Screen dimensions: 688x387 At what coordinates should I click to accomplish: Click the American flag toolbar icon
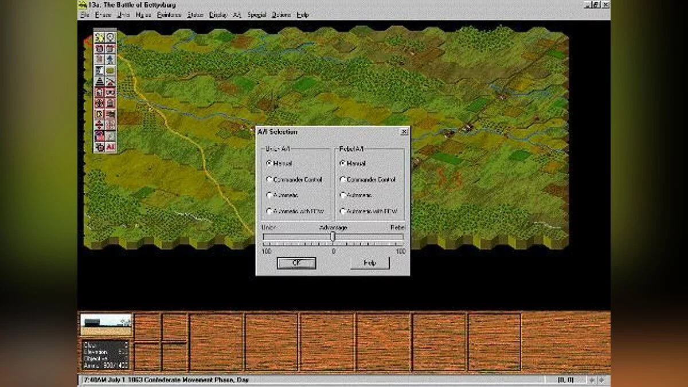pos(100,136)
